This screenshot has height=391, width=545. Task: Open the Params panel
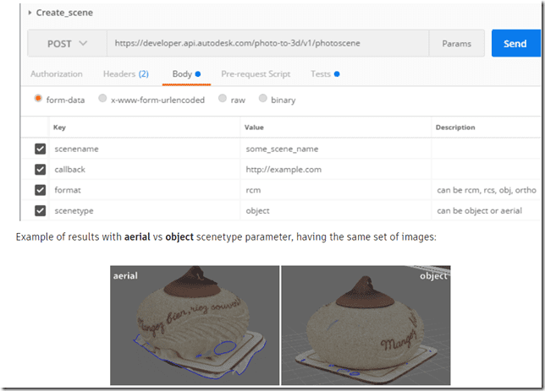coord(456,44)
